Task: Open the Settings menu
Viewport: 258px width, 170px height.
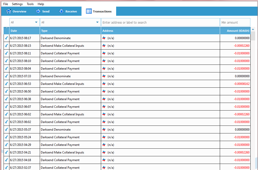Action: 17,4
